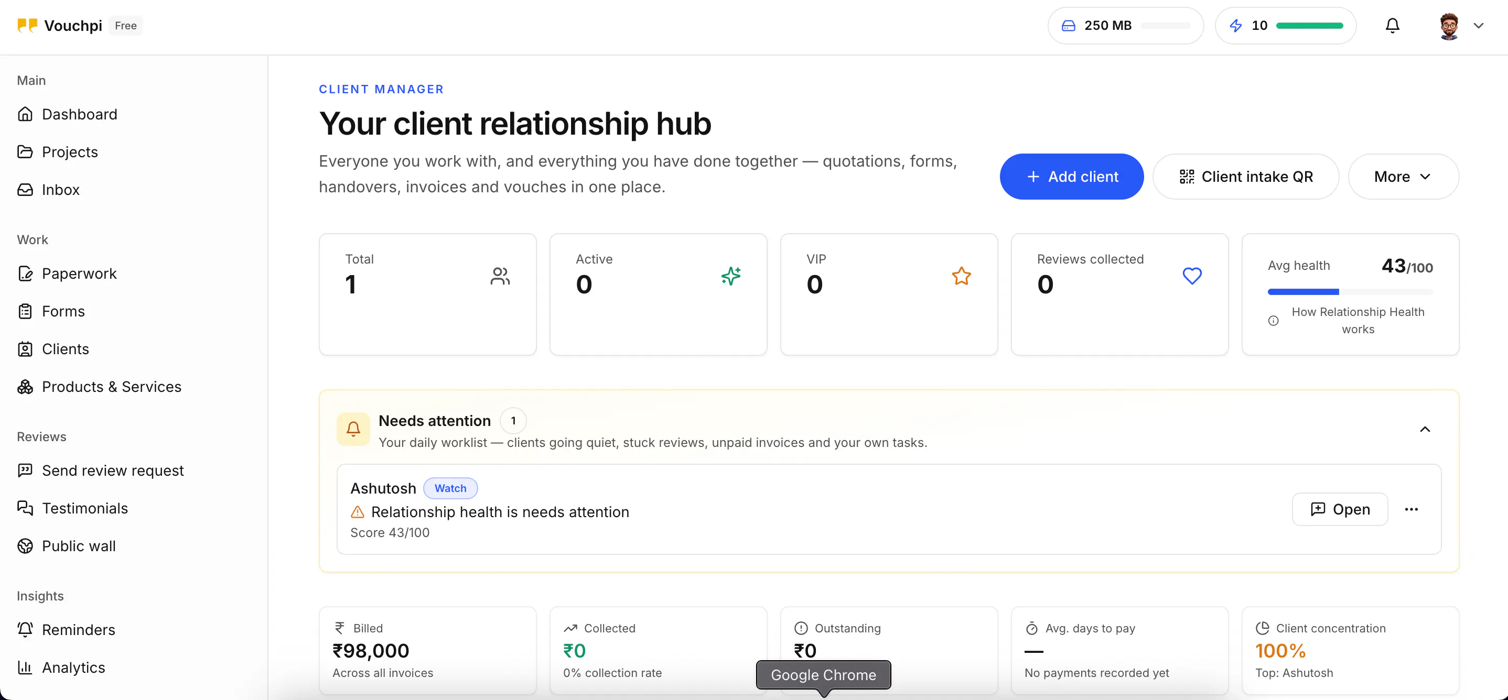
Task: Open Testimonials in sidebar
Action: [73, 508]
